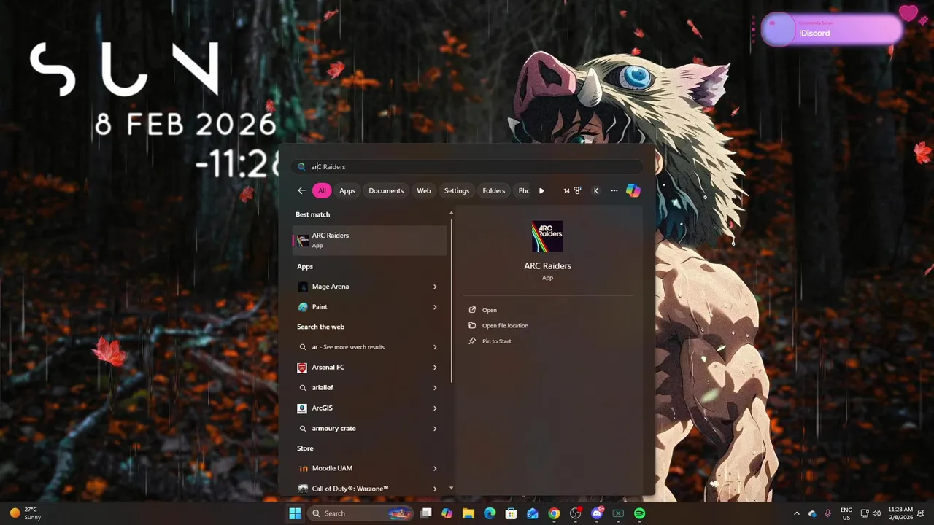Expand ArcGIS chevron

pos(435,408)
